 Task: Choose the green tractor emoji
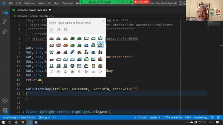click(79, 45)
